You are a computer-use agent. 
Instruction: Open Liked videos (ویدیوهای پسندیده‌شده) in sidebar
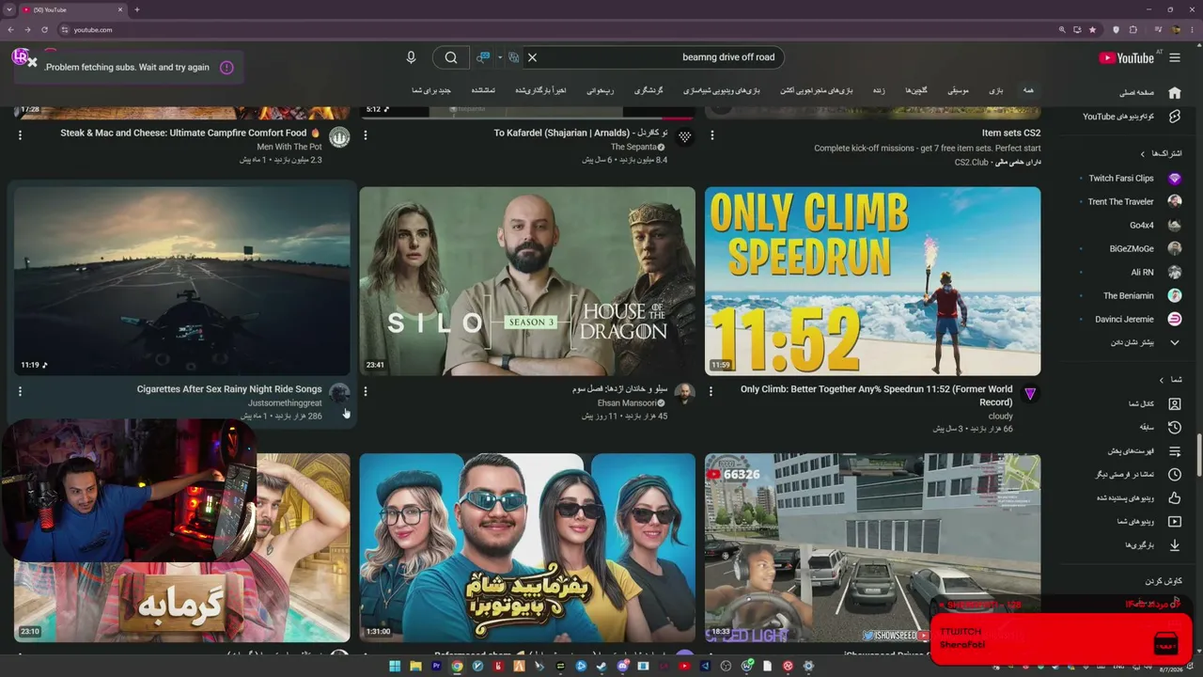click(x=1138, y=497)
